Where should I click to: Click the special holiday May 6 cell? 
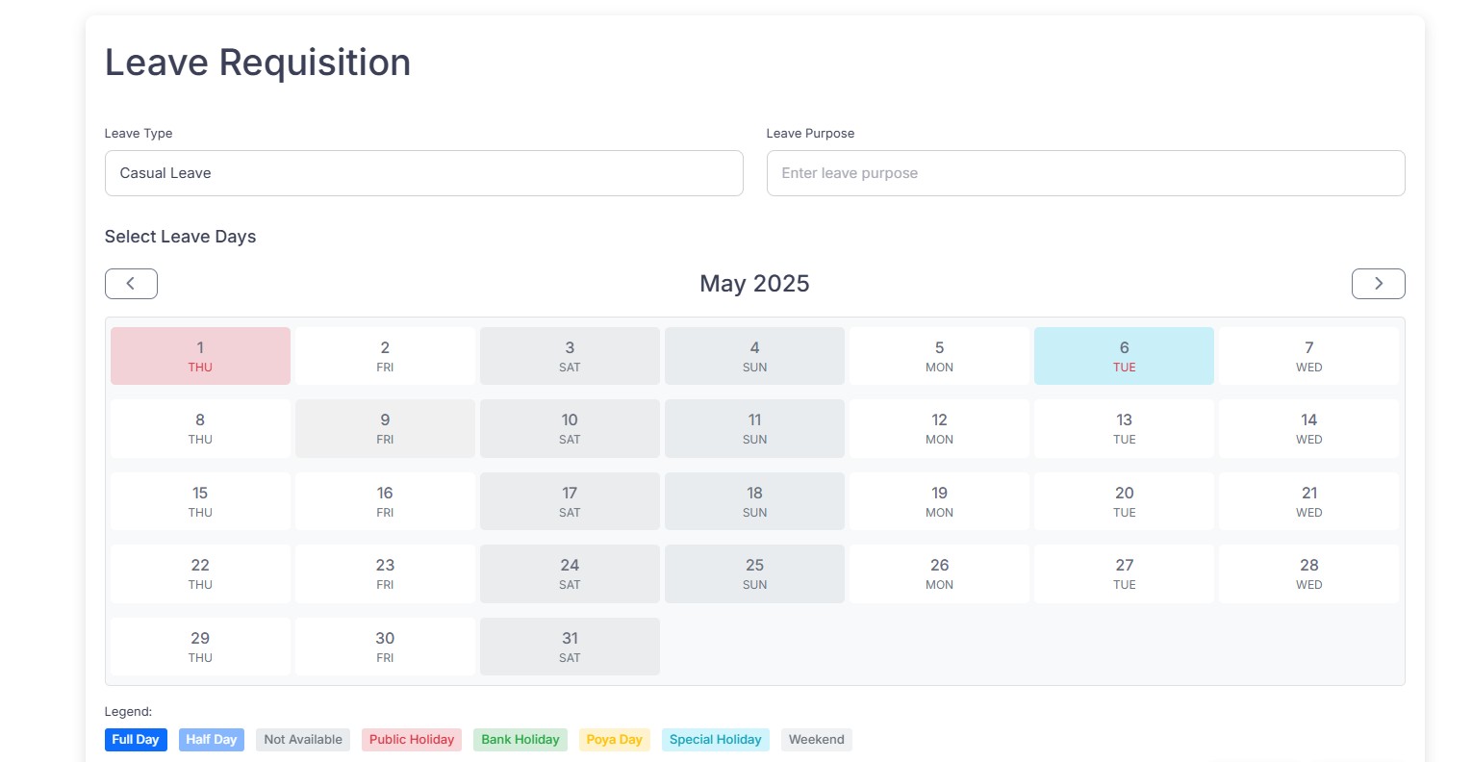[x=1124, y=356]
